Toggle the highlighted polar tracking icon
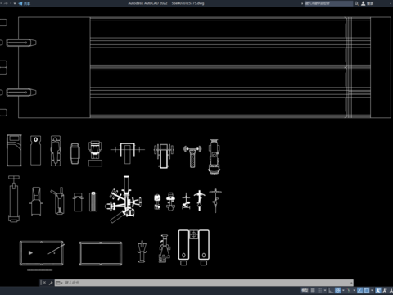The image size is (393, 295). tap(338, 290)
